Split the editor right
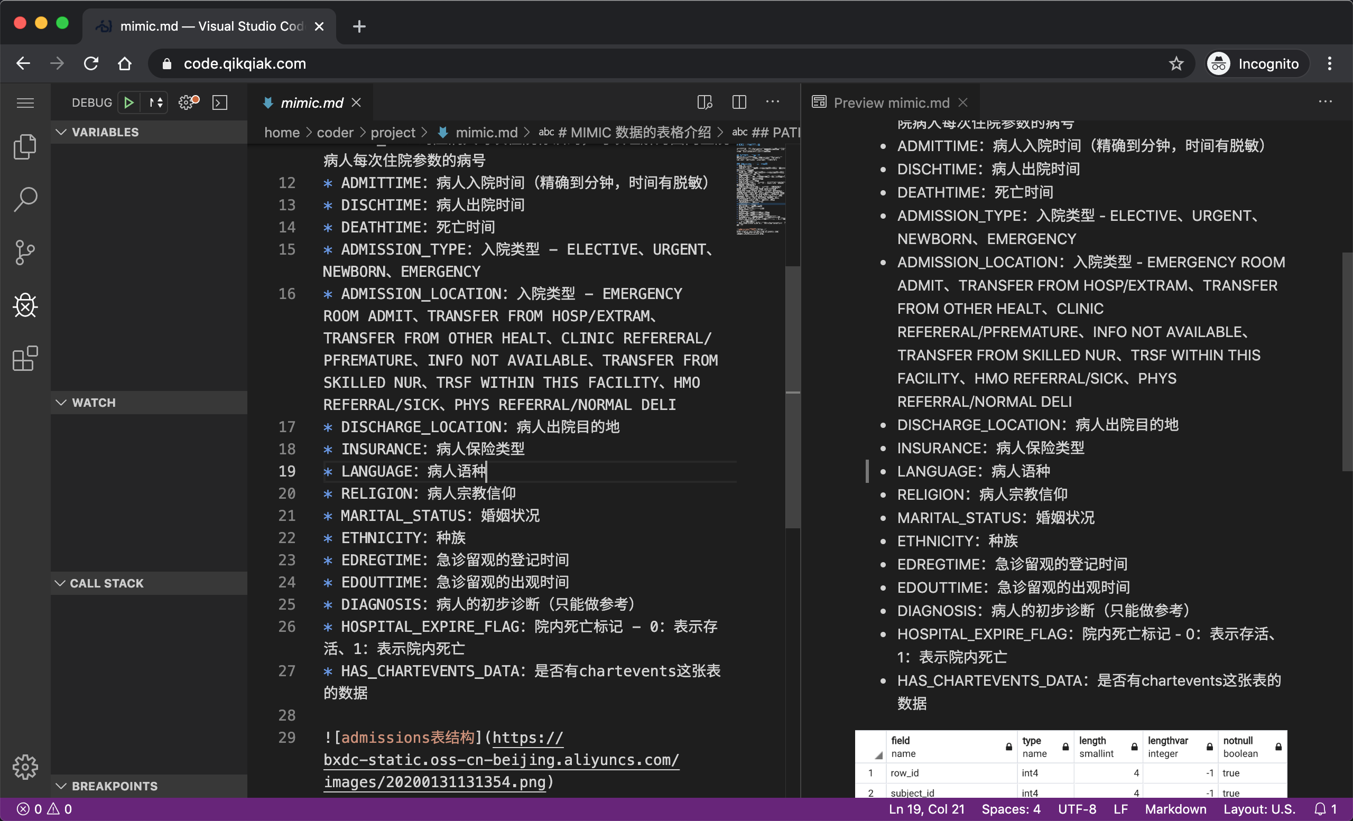The image size is (1353, 821). 739,102
